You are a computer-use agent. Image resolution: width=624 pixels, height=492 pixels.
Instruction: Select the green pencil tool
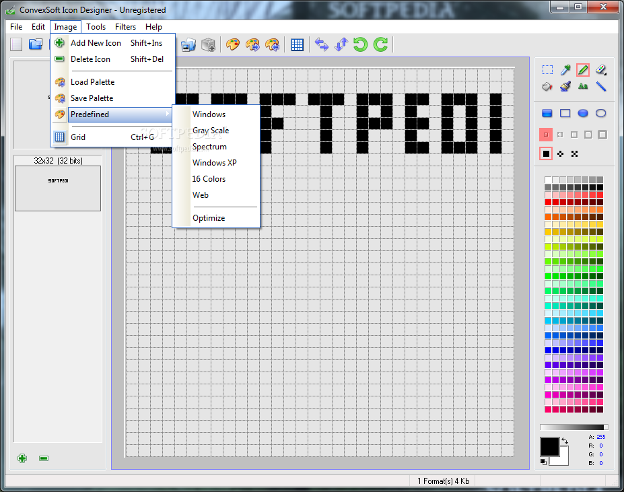tap(583, 70)
